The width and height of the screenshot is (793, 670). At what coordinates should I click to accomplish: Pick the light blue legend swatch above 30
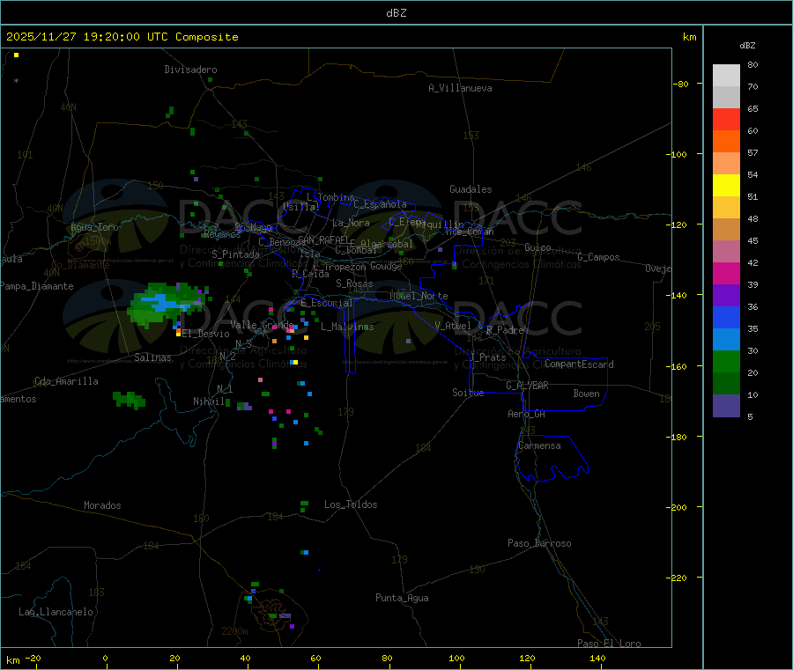click(x=726, y=340)
